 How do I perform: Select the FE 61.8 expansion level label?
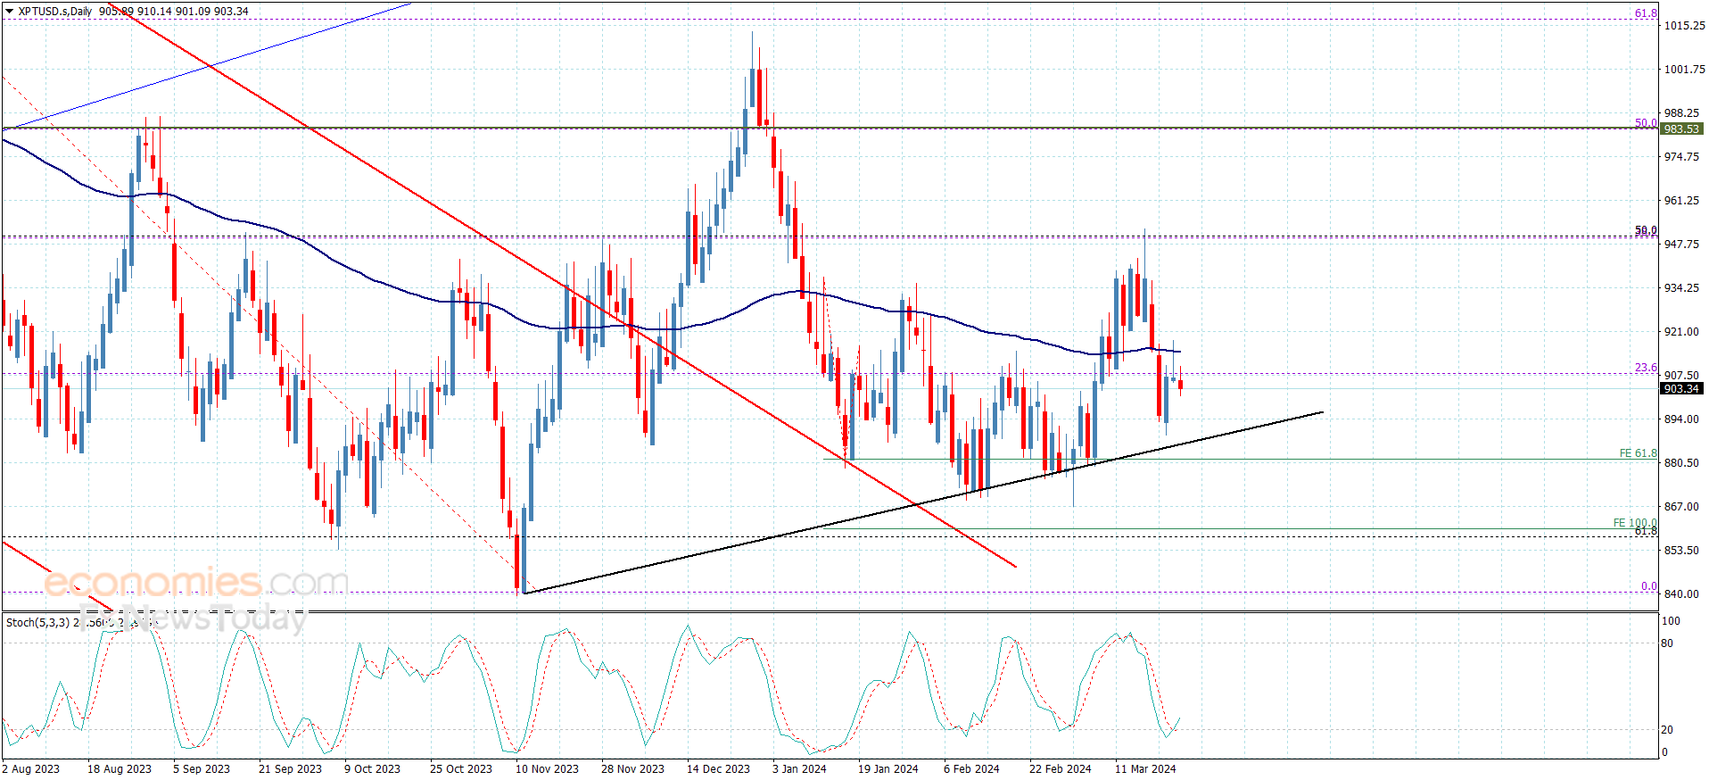coord(1638,453)
